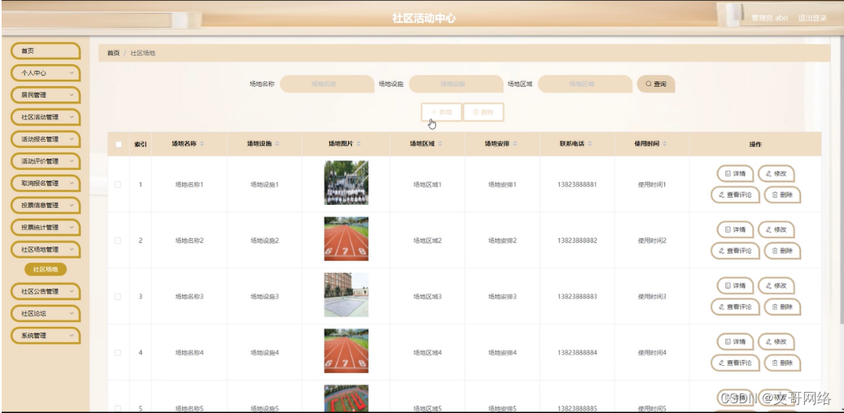This screenshot has height=413, width=844.
Task: Open 查看评论 for 场地名称3 row
Action: [735, 307]
